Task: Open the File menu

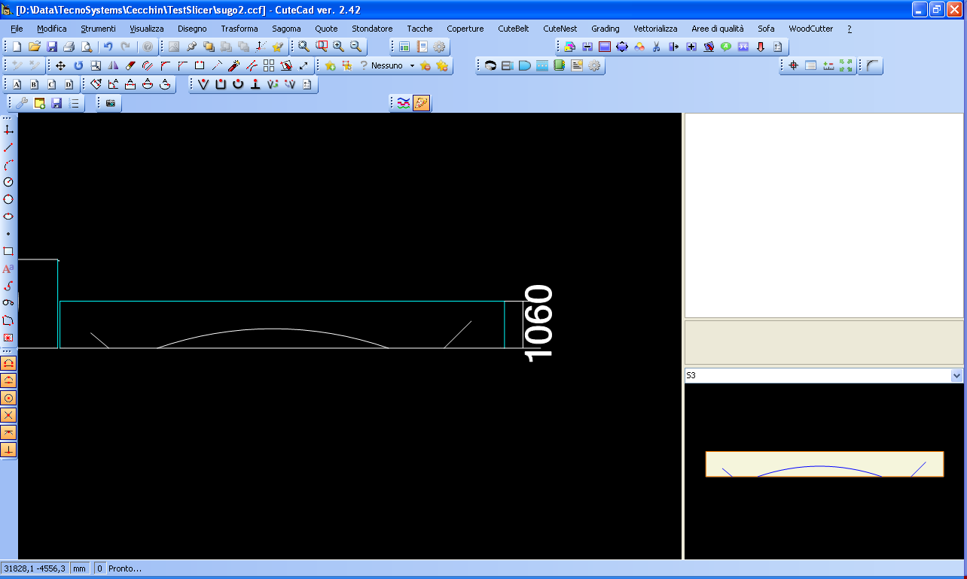Action: [17, 29]
